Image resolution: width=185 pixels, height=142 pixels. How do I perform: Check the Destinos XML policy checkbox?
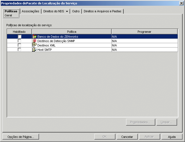19,45
